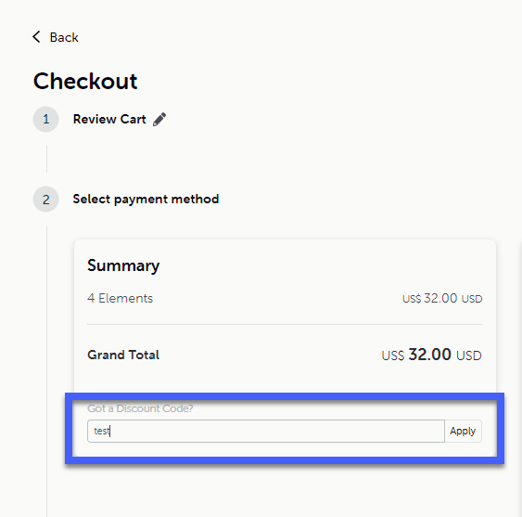Click the Summary card heading

pyautogui.click(x=123, y=265)
